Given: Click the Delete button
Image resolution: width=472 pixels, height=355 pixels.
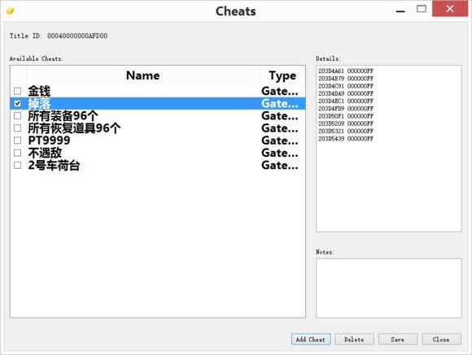Looking at the screenshot, I should (x=354, y=340).
